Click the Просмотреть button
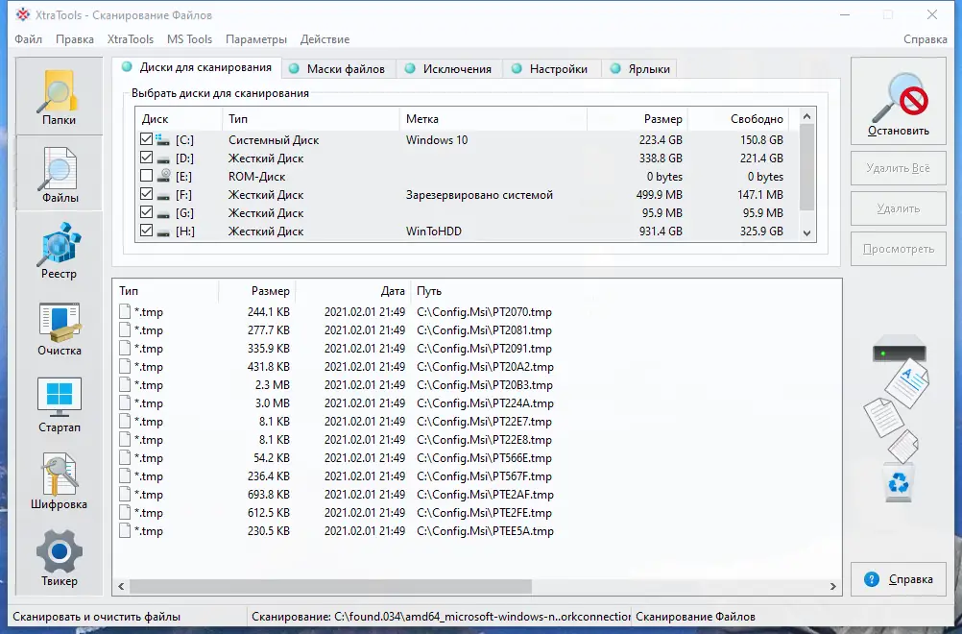Screen dimensions: 962x634 pos(899,249)
